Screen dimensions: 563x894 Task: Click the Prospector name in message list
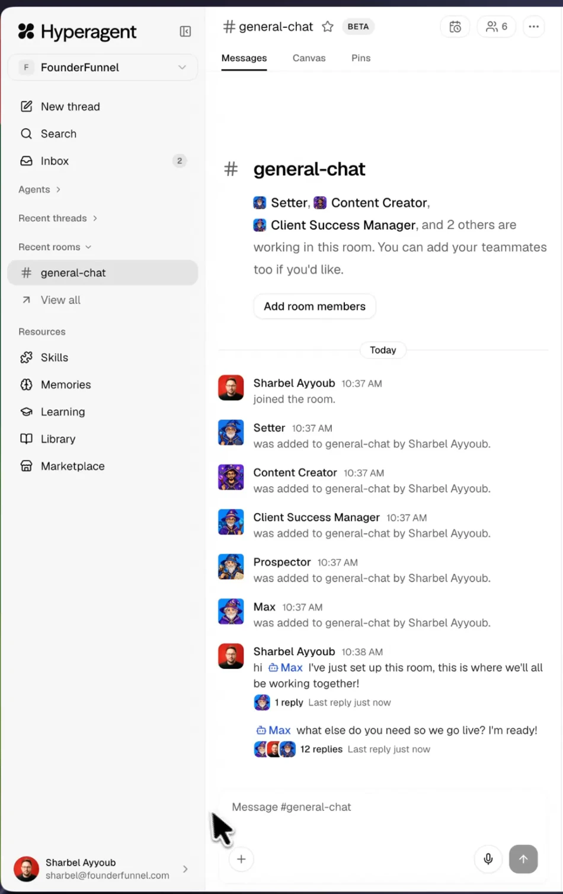[282, 563]
